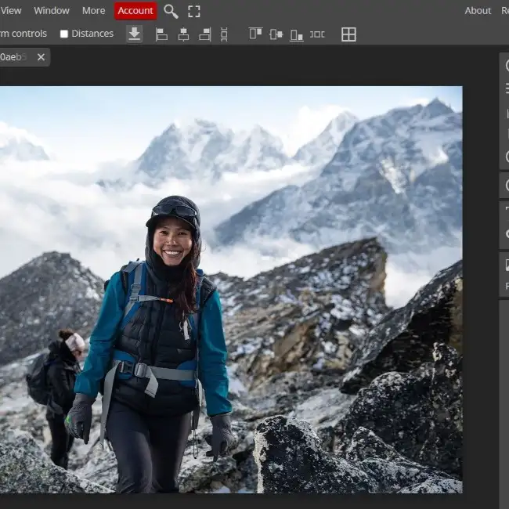
Task: Enable the Distances checkbox
Action: click(x=64, y=34)
